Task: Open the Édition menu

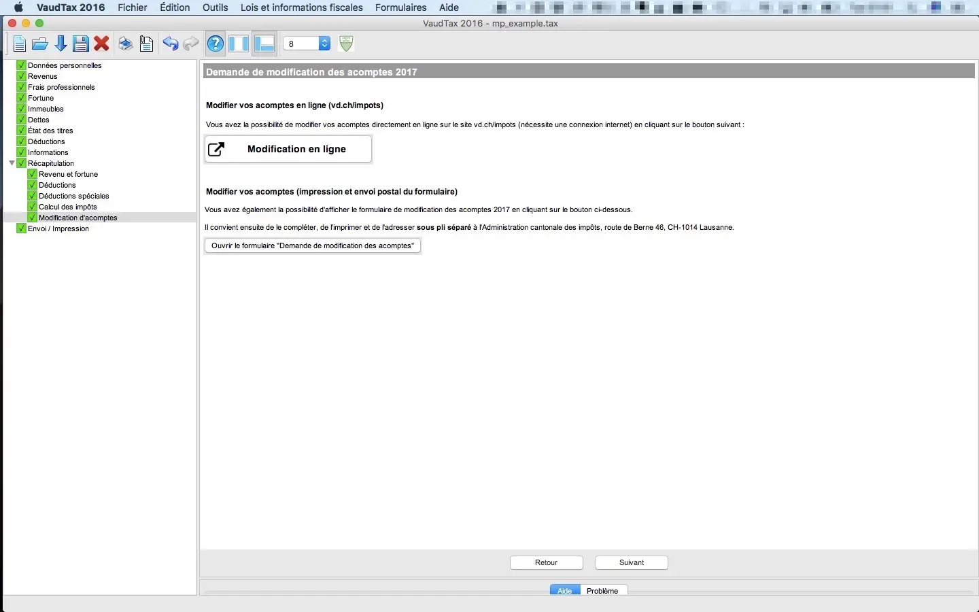Action: (175, 7)
